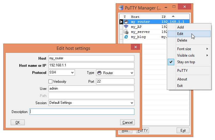This screenshot has width=215, height=140.
Task: Choose Edit from the context menu
Action: pos(189,34)
